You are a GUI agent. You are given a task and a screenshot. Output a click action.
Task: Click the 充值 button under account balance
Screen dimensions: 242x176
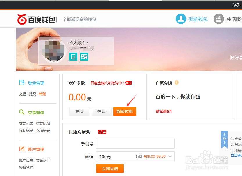79,111
